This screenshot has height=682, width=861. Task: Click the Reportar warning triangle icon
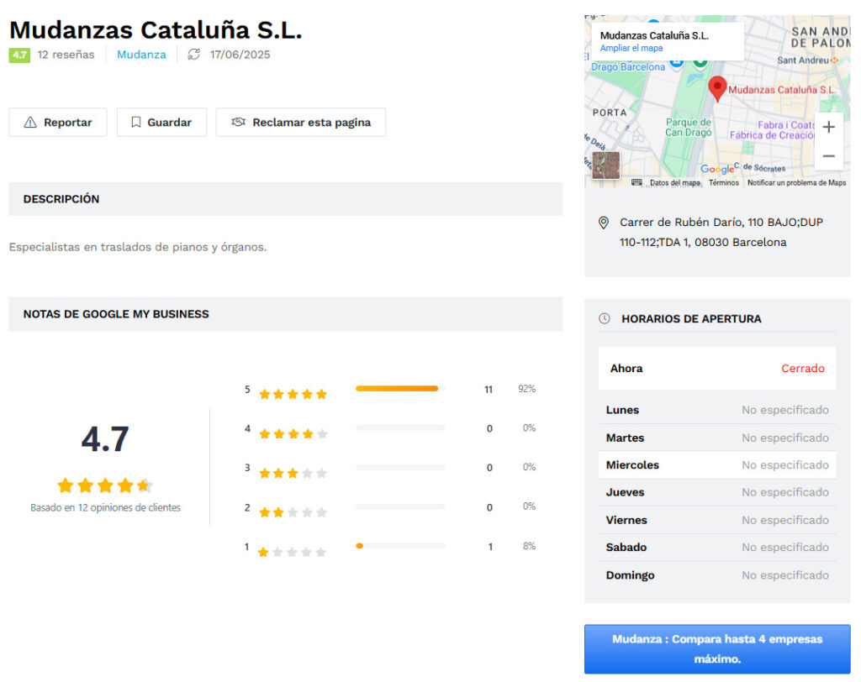pyautogui.click(x=30, y=123)
